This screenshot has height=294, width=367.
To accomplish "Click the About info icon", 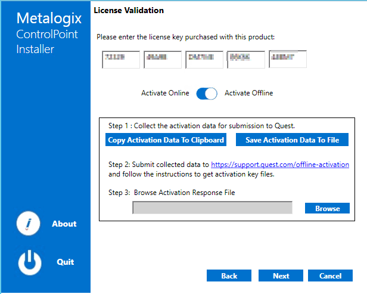I will tap(29, 224).
